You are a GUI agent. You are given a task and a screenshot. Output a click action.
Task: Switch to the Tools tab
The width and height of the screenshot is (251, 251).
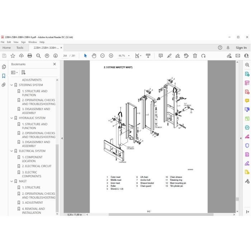pyautogui.click(x=20, y=48)
